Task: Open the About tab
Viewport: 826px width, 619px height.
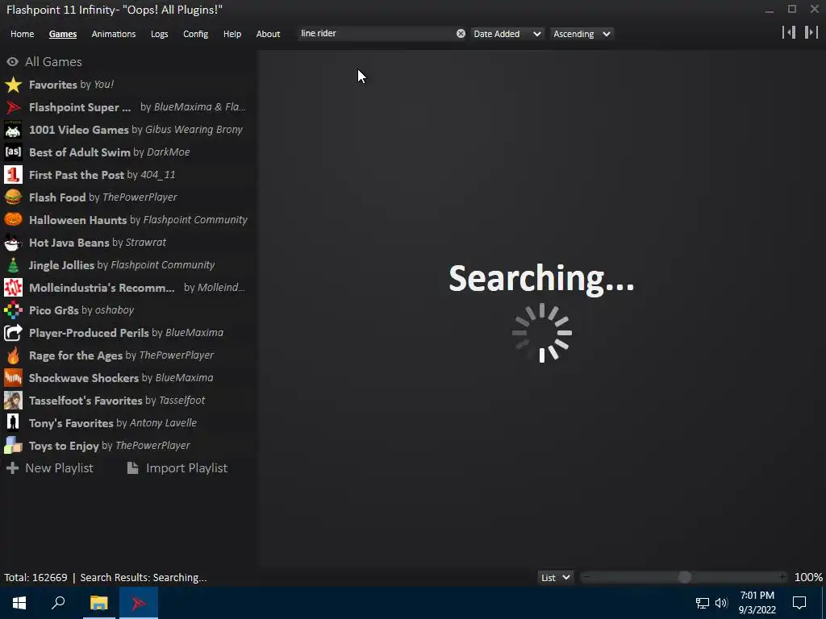Action: point(268,34)
